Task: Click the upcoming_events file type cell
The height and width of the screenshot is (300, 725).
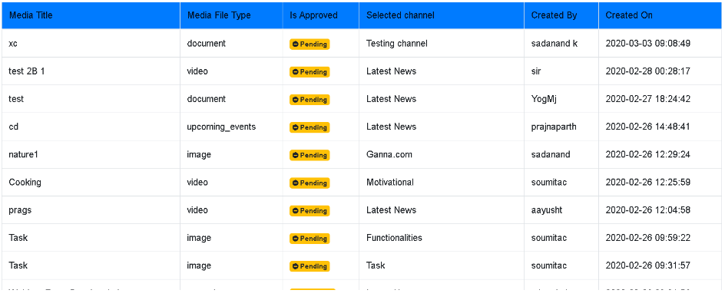Action: click(221, 127)
